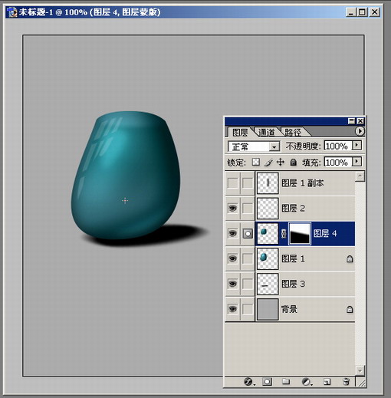
Task: Click the lock icon on 图层 1
Action: [x=350, y=259]
